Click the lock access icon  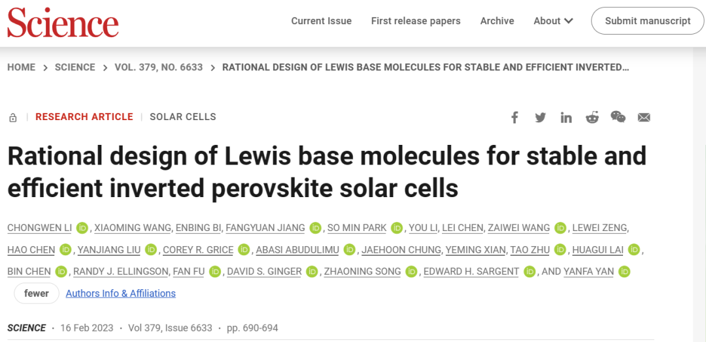click(13, 117)
